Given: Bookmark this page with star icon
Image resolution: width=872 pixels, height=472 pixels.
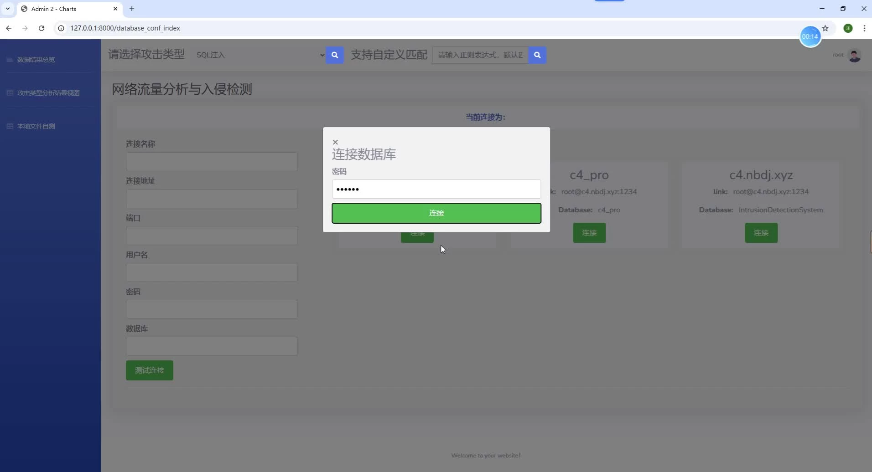Looking at the screenshot, I should (x=825, y=28).
